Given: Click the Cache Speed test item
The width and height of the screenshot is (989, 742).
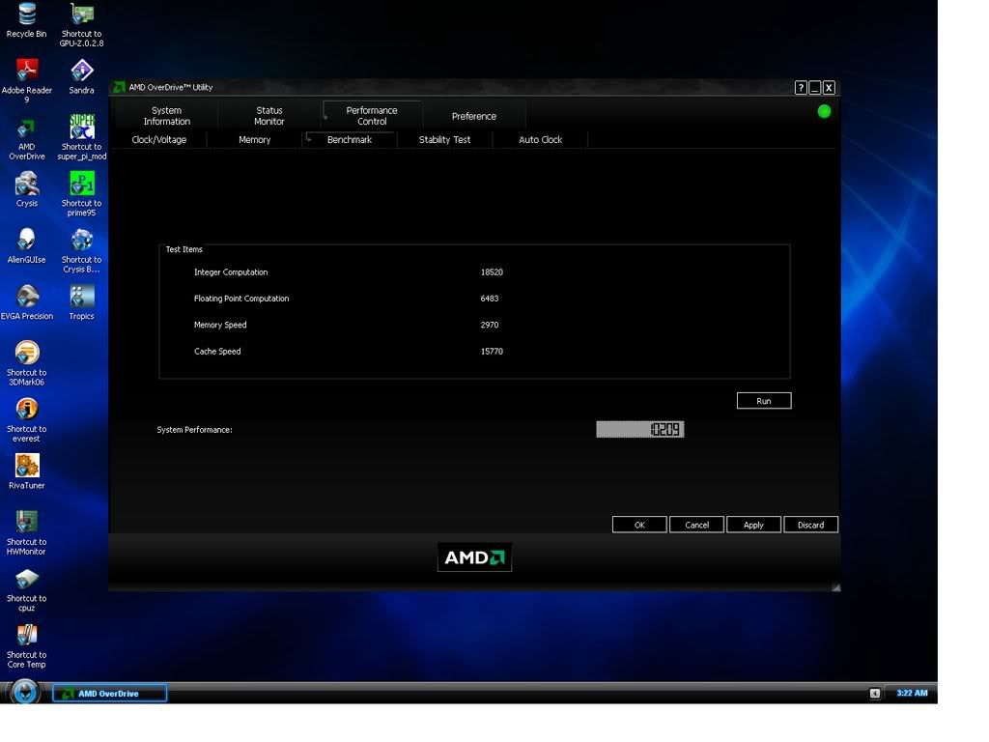Looking at the screenshot, I should pyautogui.click(x=217, y=352).
